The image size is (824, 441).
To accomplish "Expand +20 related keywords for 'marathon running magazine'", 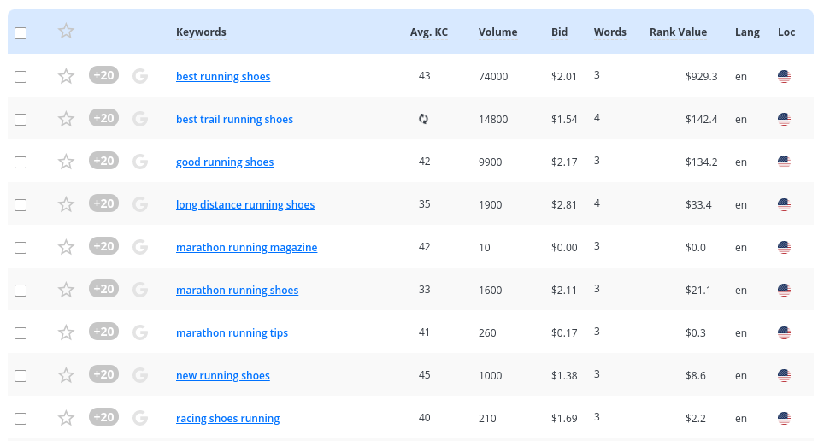I will [x=103, y=246].
